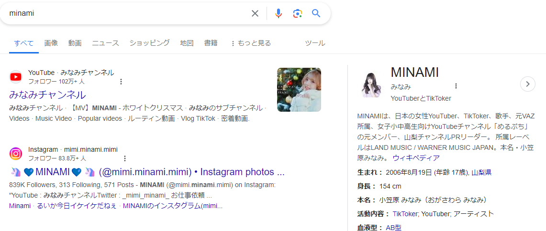The image size is (546, 231).
Task: Clear the search box with X icon
Action: click(255, 13)
